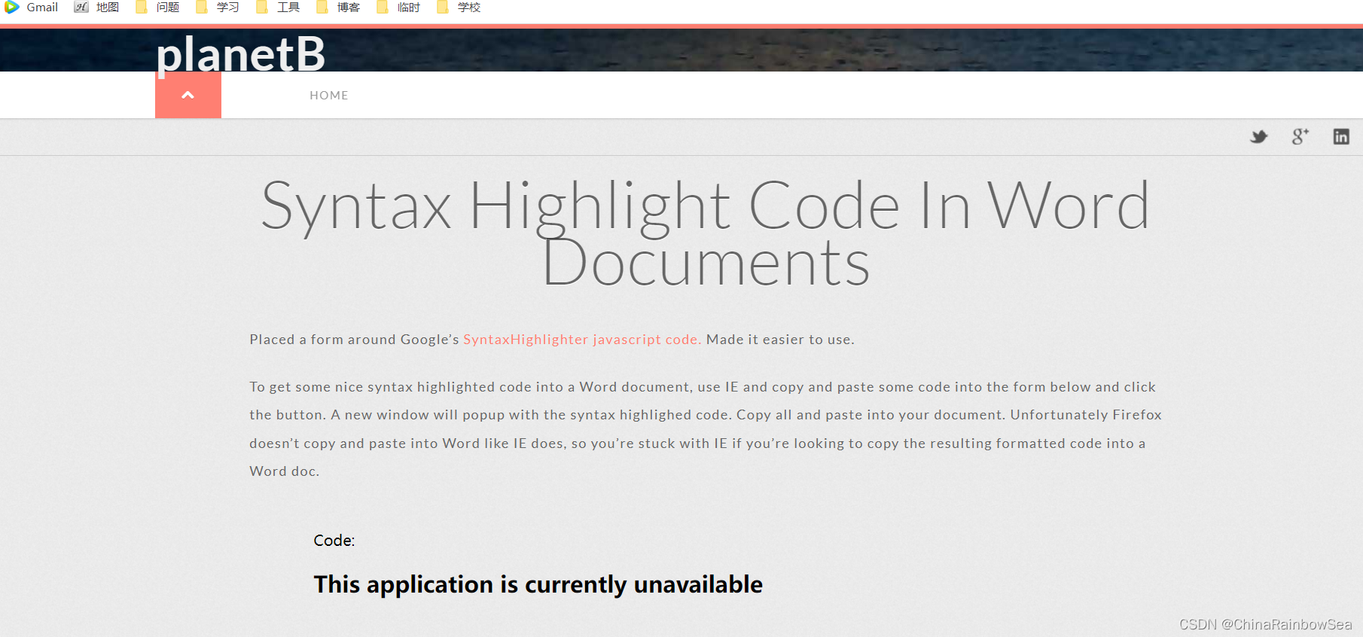Open the 地图 bookmark
The image size is (1363, 637).
pyautogui.click(x=97, y=7)
